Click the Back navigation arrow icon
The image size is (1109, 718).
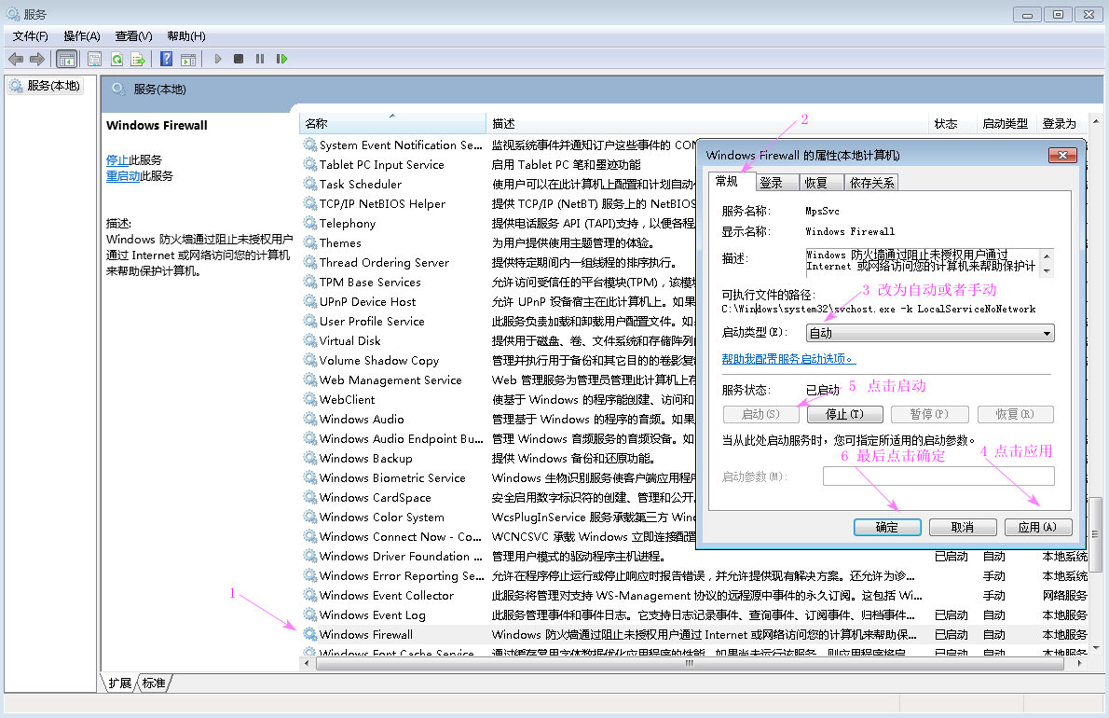tap(15, 58)
